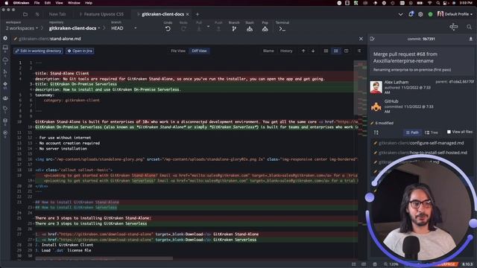Switch to hunk diff layout icon
477x268 pixels.
click(x=326, y=51)
